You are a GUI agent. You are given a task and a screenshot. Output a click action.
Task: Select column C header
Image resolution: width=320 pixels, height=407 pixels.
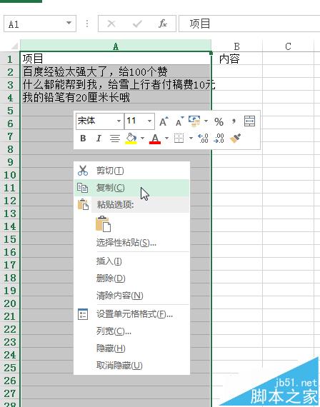coord(288,46)
